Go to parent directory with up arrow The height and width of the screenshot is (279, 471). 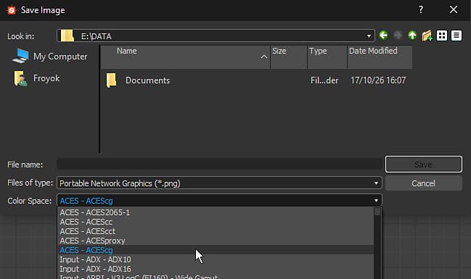[x=412, y=36]
